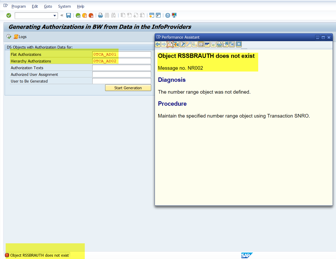Click the Execute clock icon
The height and width of the screenshot is (259, 336).
(x=9, y=37)
